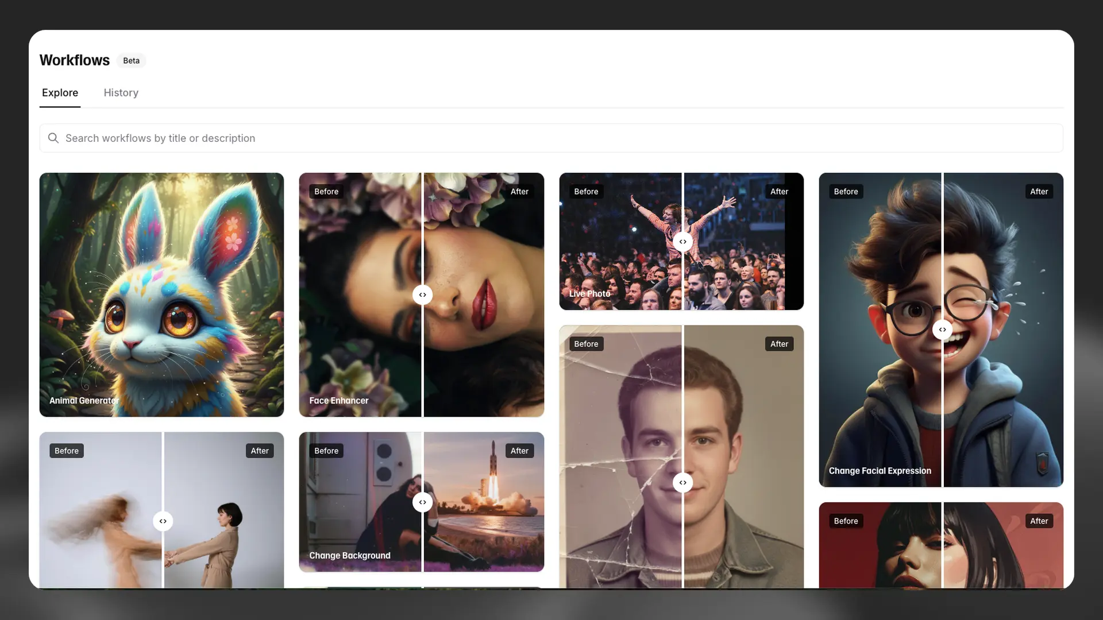This screenshot has height=620, width=1103.
Task: Click the search magnifier icon
Action: click(53, 138)
